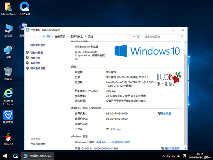Open QQ browser from the taskbar
The image size is (213, 160).
click(x=15, y=156)
